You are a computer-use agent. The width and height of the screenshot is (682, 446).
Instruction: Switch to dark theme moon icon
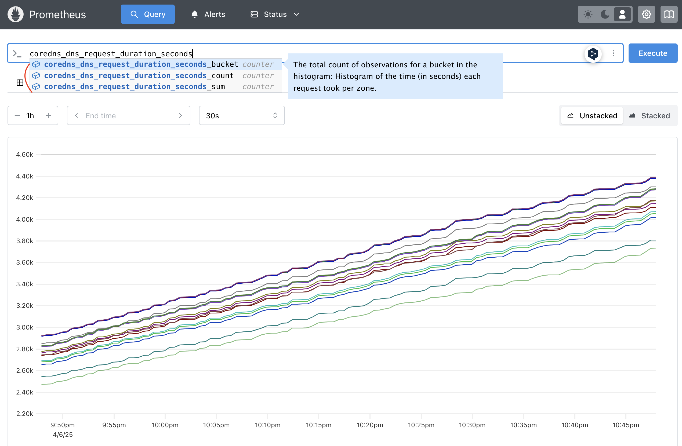[x=605, y=14]
